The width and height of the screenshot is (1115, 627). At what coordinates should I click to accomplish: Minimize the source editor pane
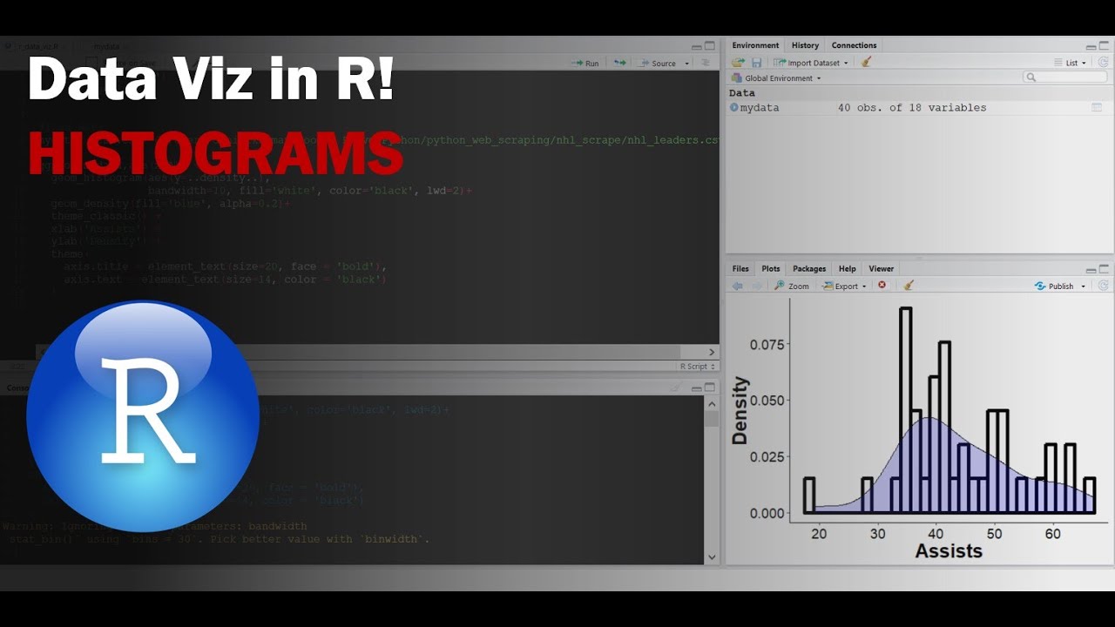[697, 46]
